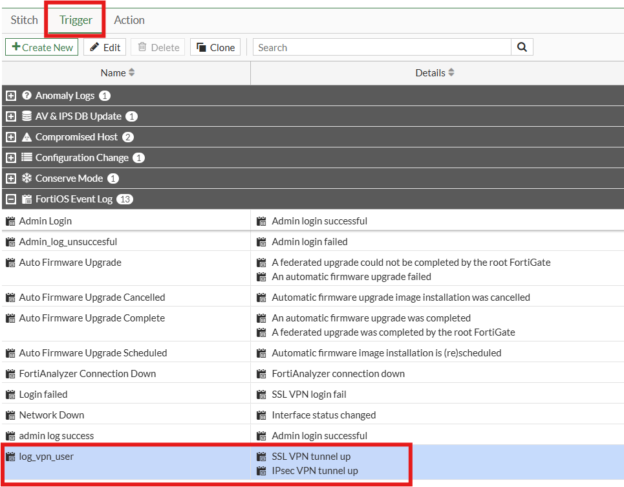Click the icon beside Admin login failed detail
Image resolution: width=624 pixels, height=487 pixels.
261,242
